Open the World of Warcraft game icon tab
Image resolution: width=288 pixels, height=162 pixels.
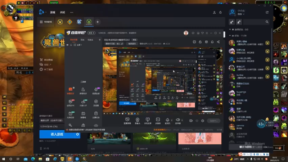(x=60, y=22)
